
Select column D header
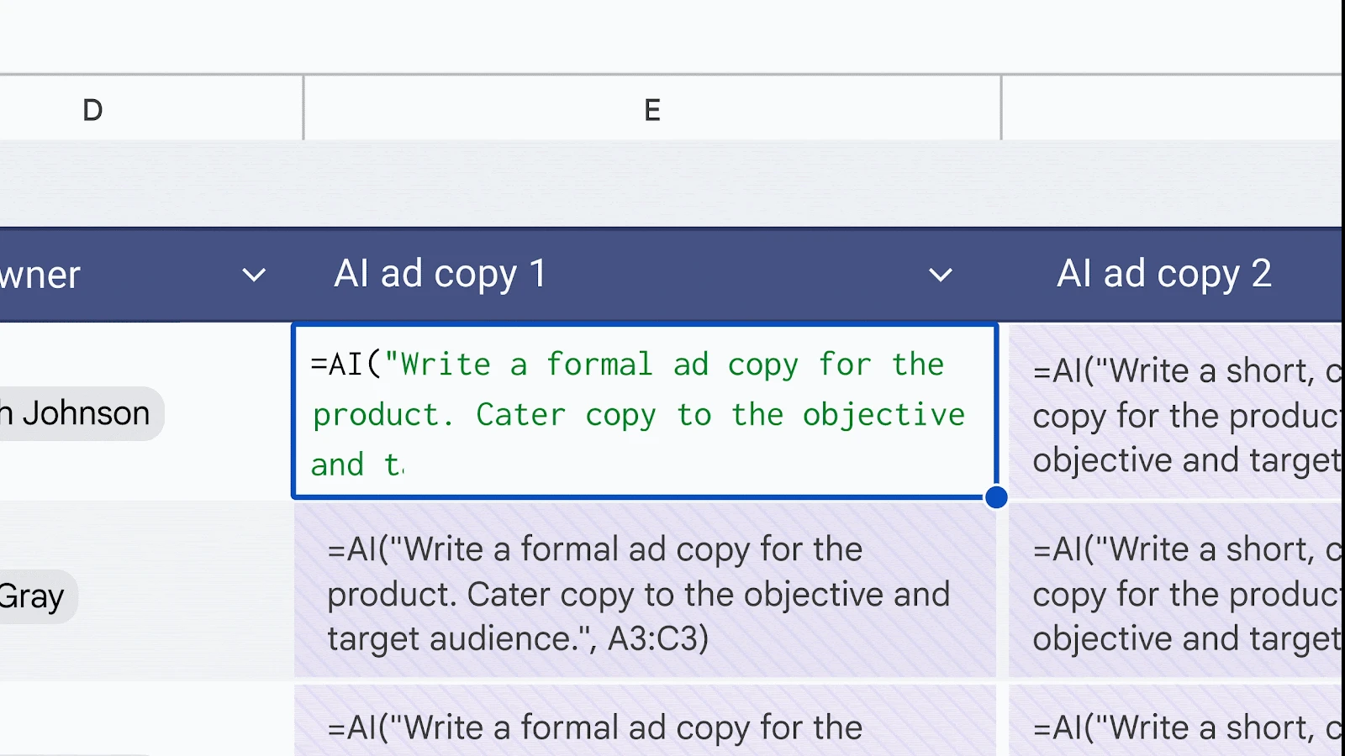(x=92, y=109)
